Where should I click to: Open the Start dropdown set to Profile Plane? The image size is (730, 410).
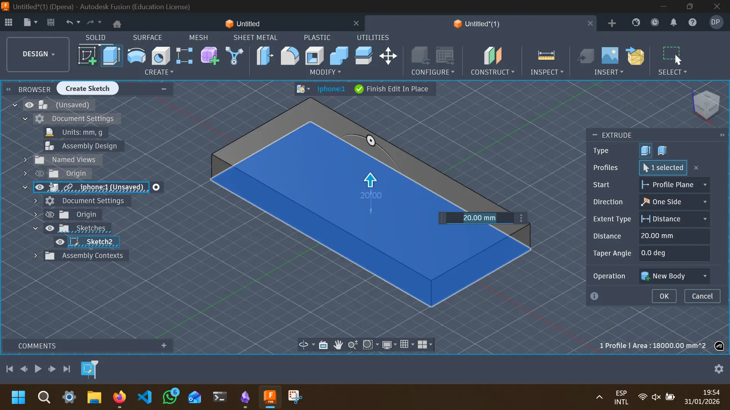674,185
